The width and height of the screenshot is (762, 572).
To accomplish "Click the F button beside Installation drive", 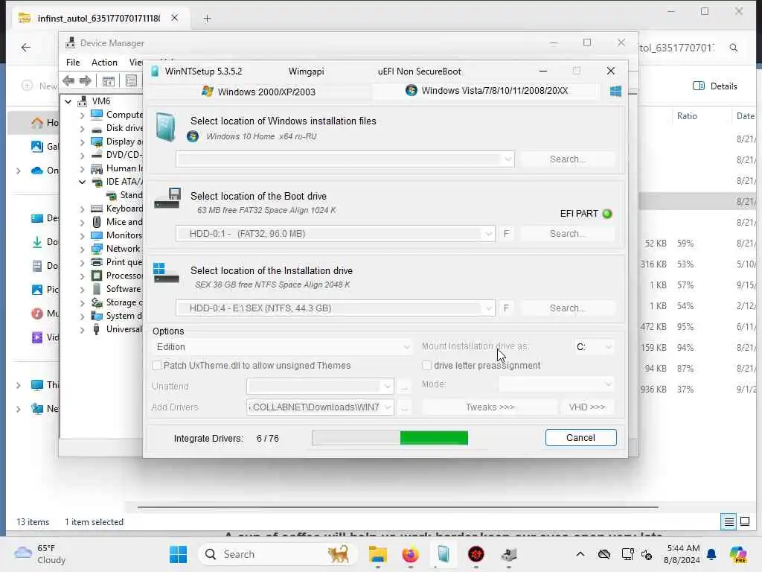I will [x=506, y=308].
